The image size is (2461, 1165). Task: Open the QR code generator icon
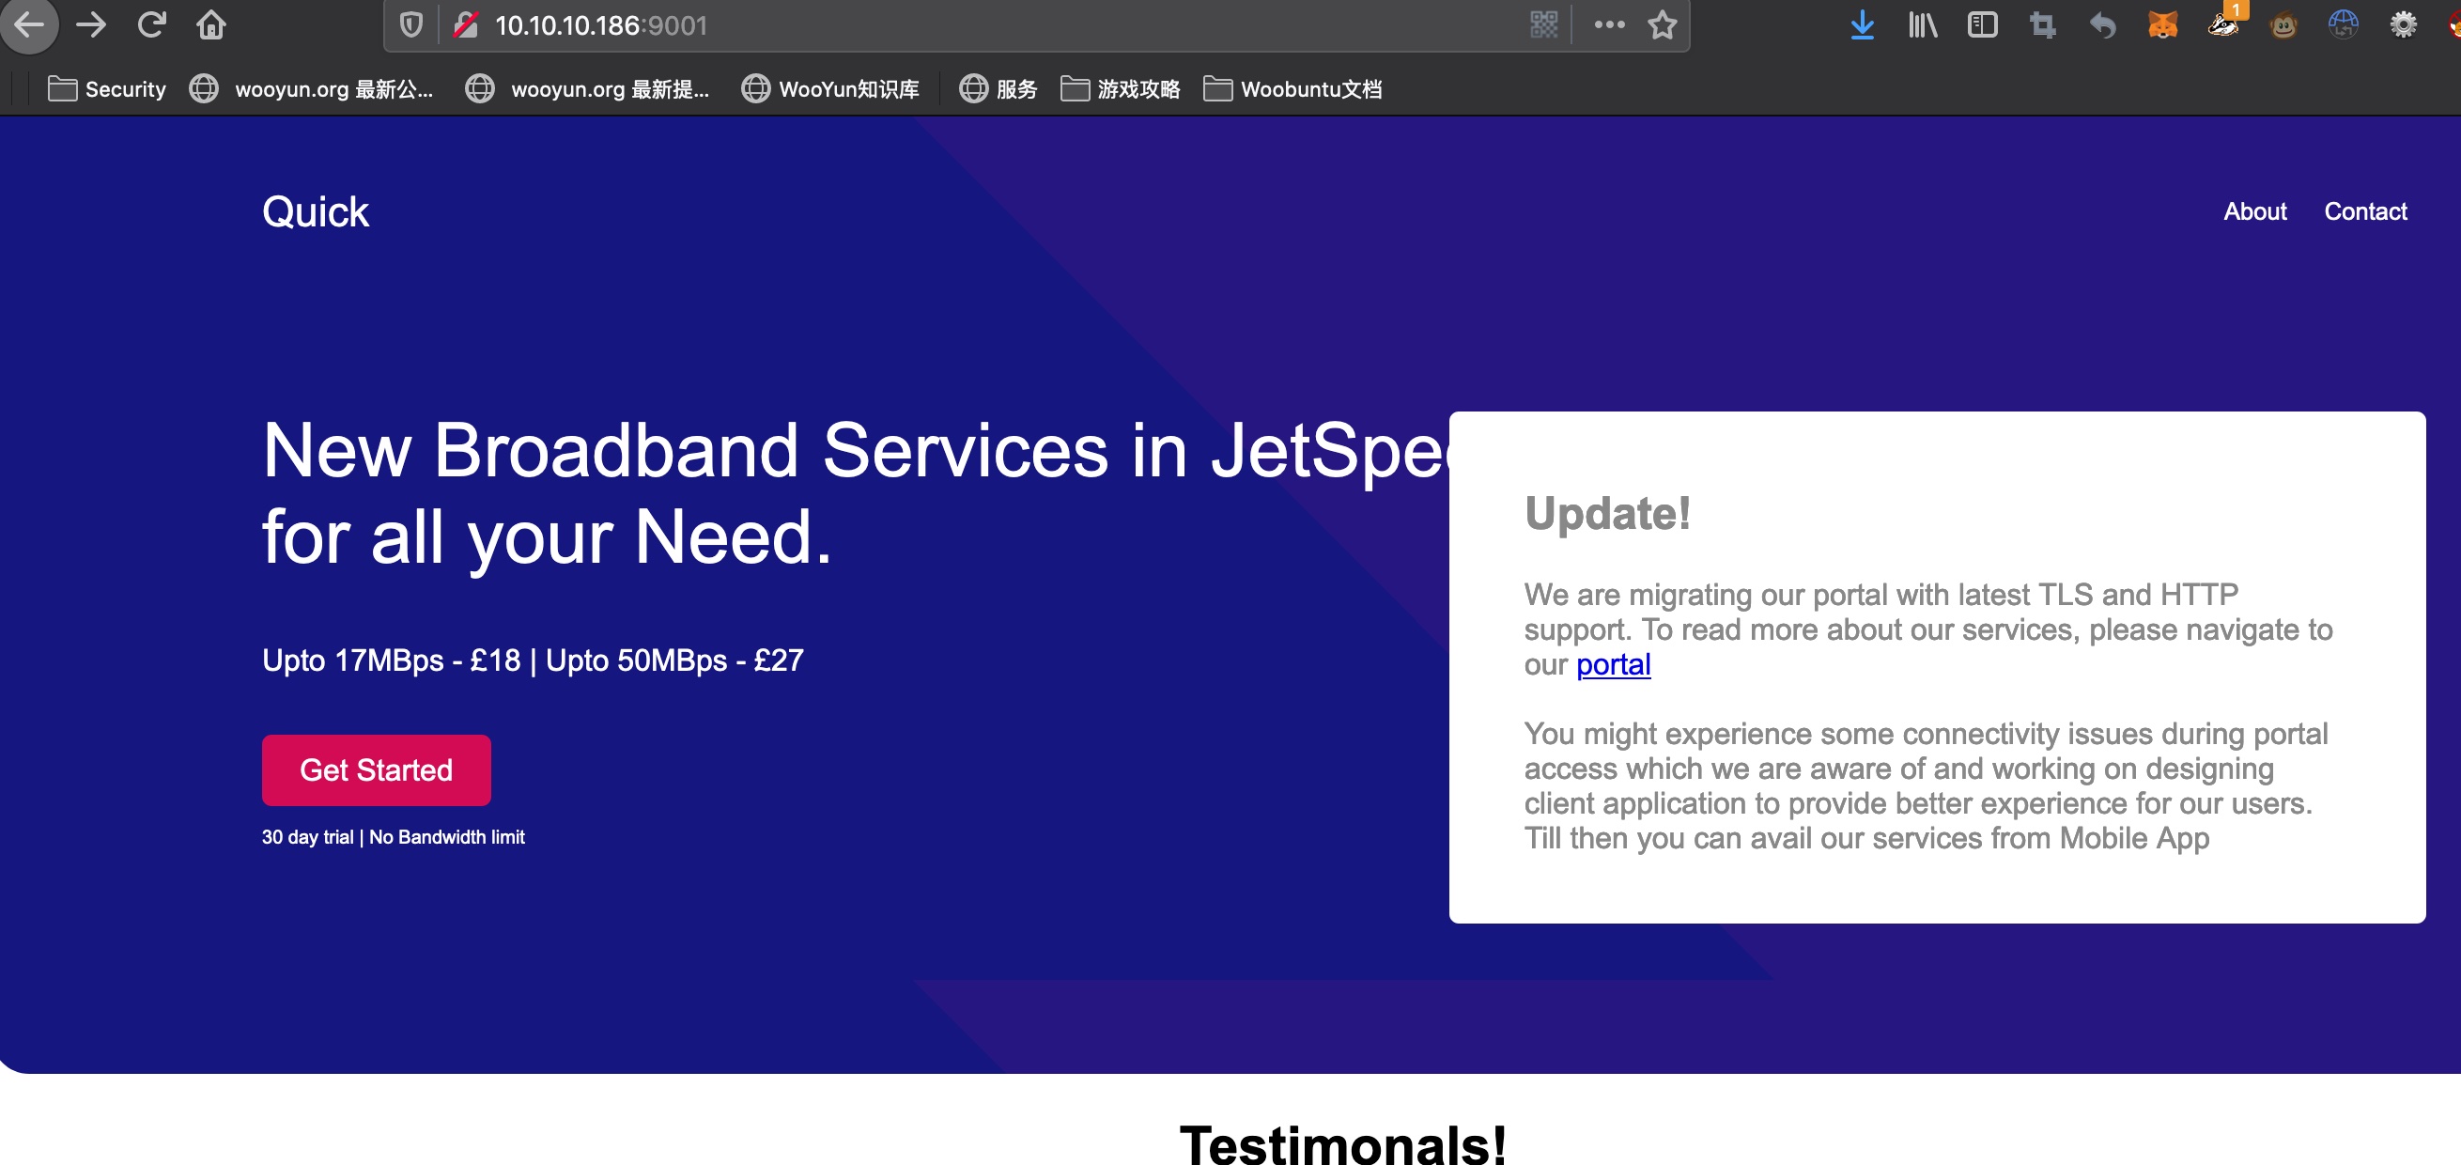[1543, 24]
